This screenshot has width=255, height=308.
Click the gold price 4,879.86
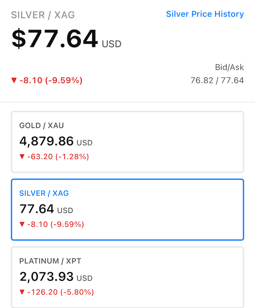pos(47,141)
